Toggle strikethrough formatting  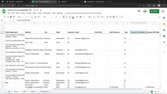[x=70, y=17]
